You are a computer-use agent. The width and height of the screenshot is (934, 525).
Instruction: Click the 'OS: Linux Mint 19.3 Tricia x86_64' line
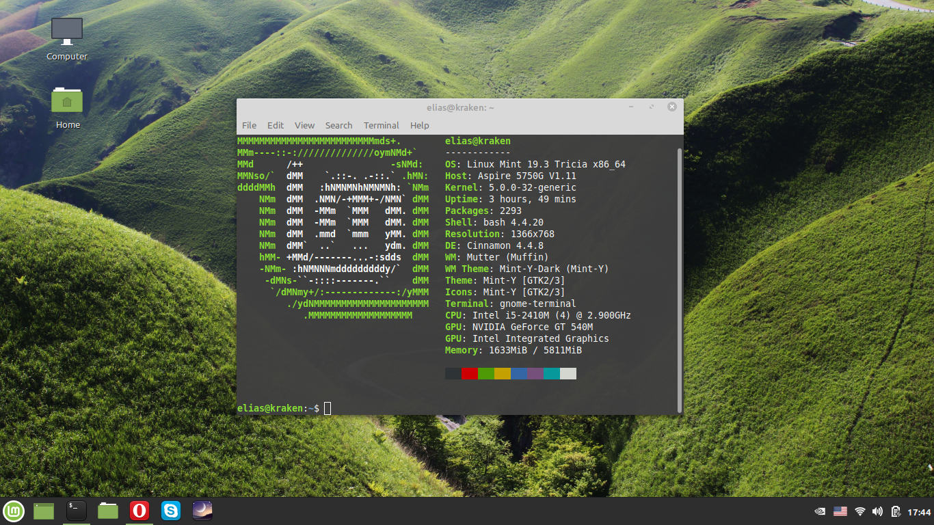535,164
